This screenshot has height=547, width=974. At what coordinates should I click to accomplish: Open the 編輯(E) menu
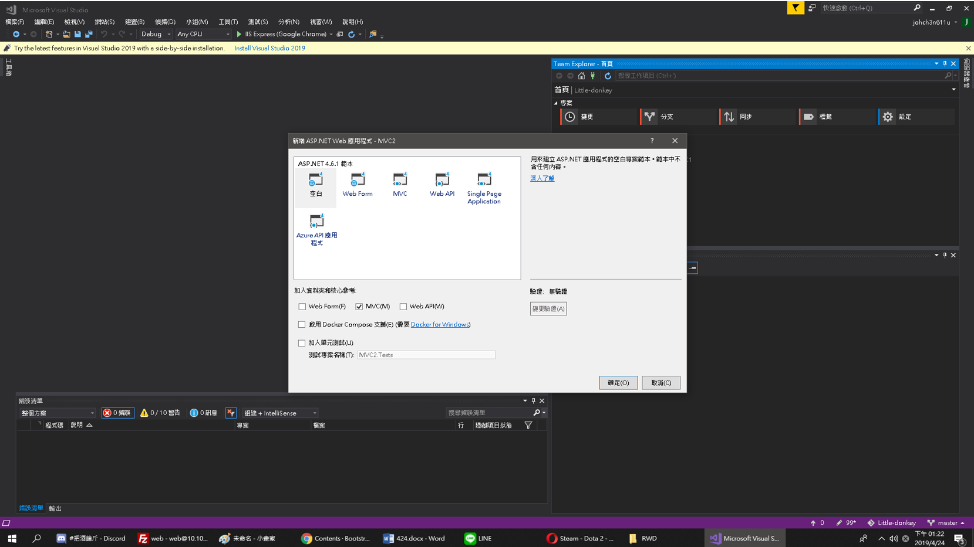pyautogui.click(x=44, y=22)
